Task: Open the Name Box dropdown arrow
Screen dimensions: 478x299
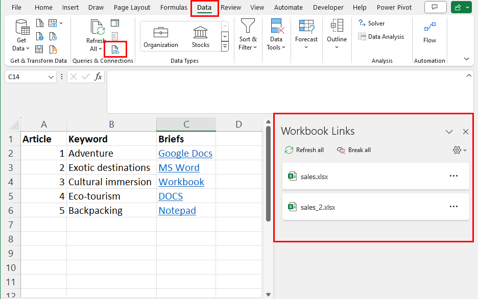Action: pos(51,77)
